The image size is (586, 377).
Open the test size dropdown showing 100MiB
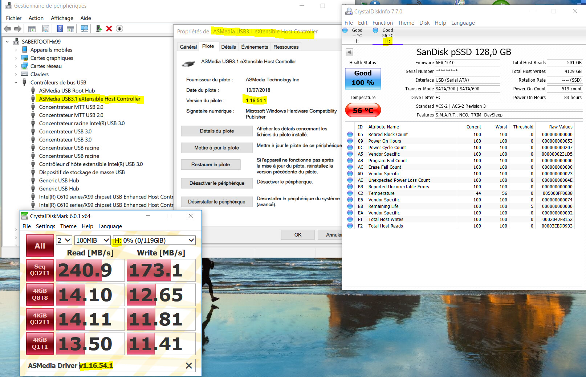pos(93,240)
